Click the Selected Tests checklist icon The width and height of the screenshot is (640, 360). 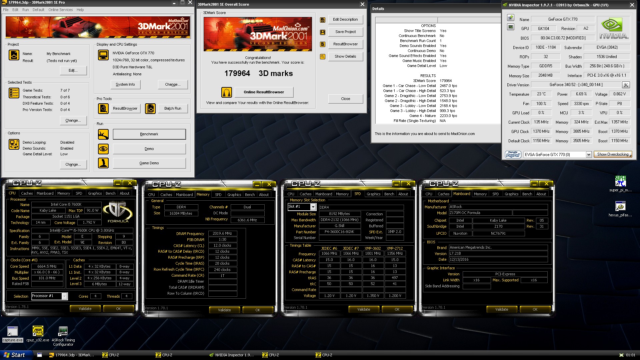click(14, 93)
